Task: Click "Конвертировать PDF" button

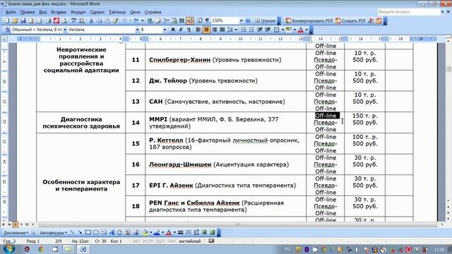Action: [309, 20]
